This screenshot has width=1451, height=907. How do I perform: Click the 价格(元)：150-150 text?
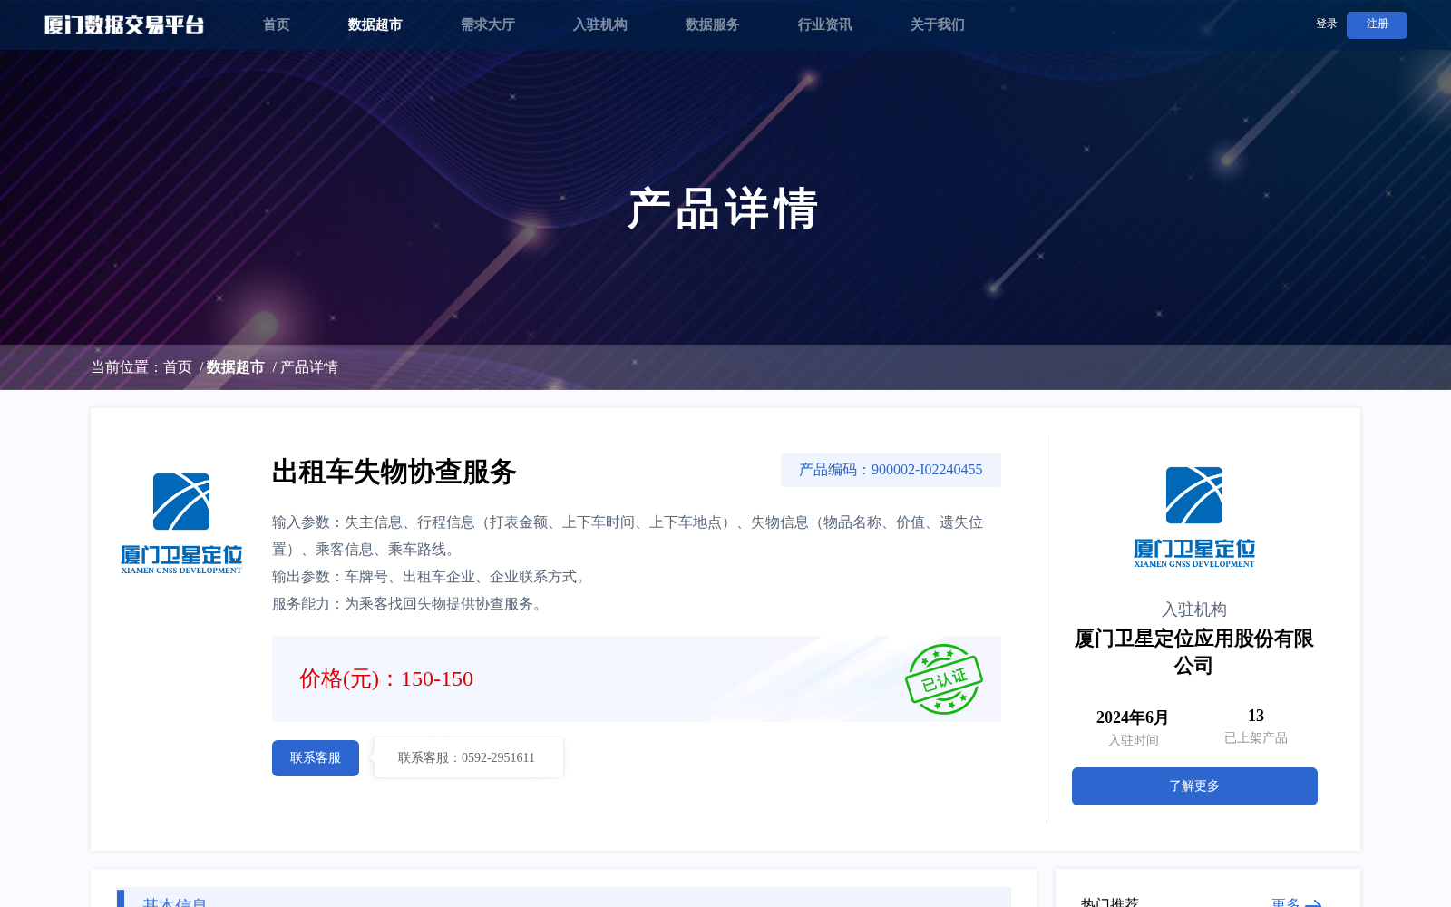tap(386, 678)
